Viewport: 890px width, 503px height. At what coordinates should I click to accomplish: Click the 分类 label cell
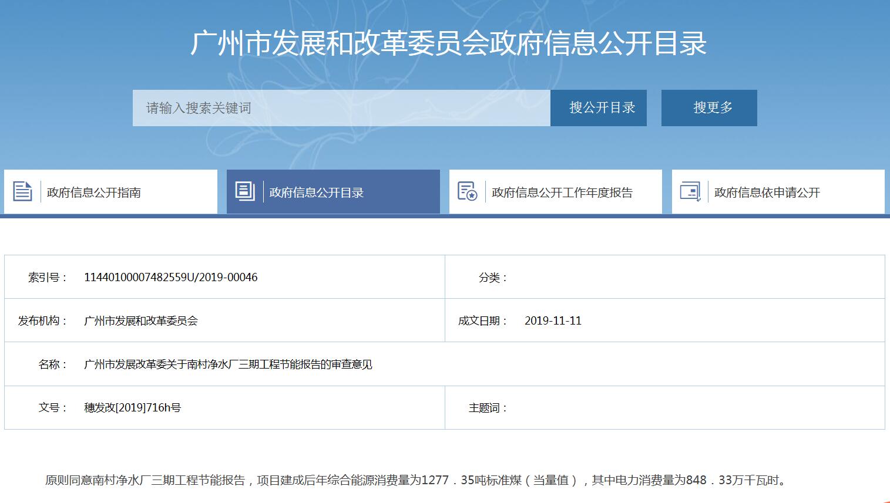point(492,277)
